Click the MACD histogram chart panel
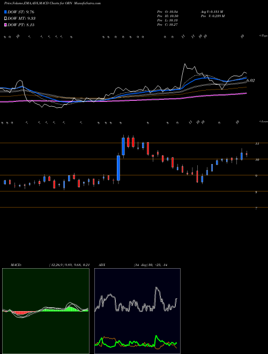Image resolution: width=268 pixels, height=354 pixels. click(x=46, y=311)
